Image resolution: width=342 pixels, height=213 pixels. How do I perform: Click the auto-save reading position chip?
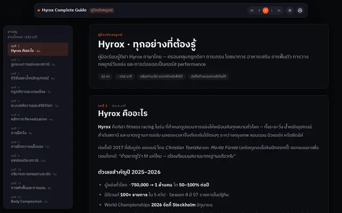tap(208, 77)
